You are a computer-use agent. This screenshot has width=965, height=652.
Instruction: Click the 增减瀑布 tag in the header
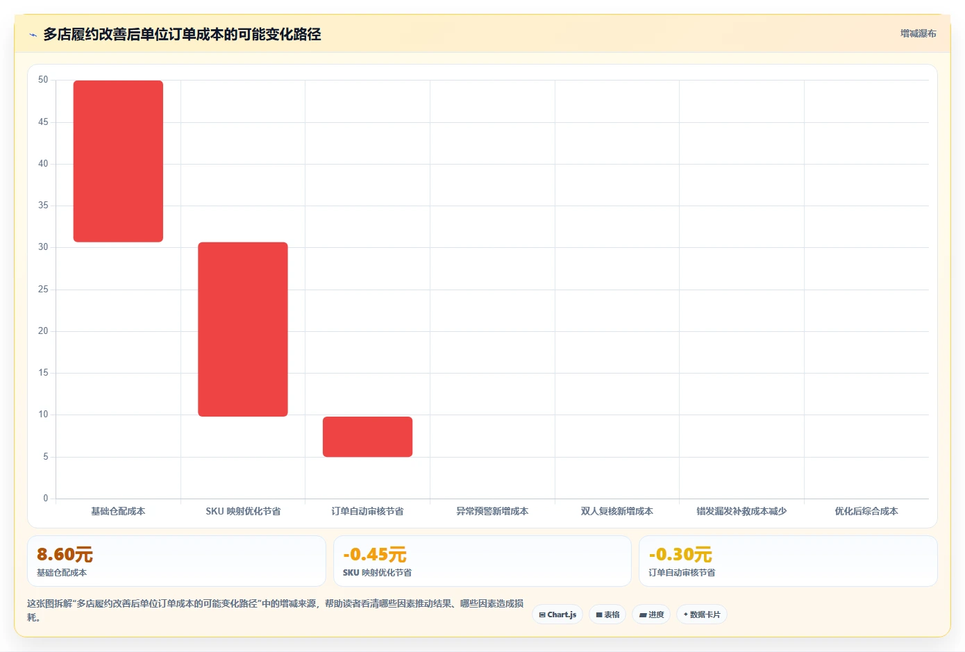[918, 33]
